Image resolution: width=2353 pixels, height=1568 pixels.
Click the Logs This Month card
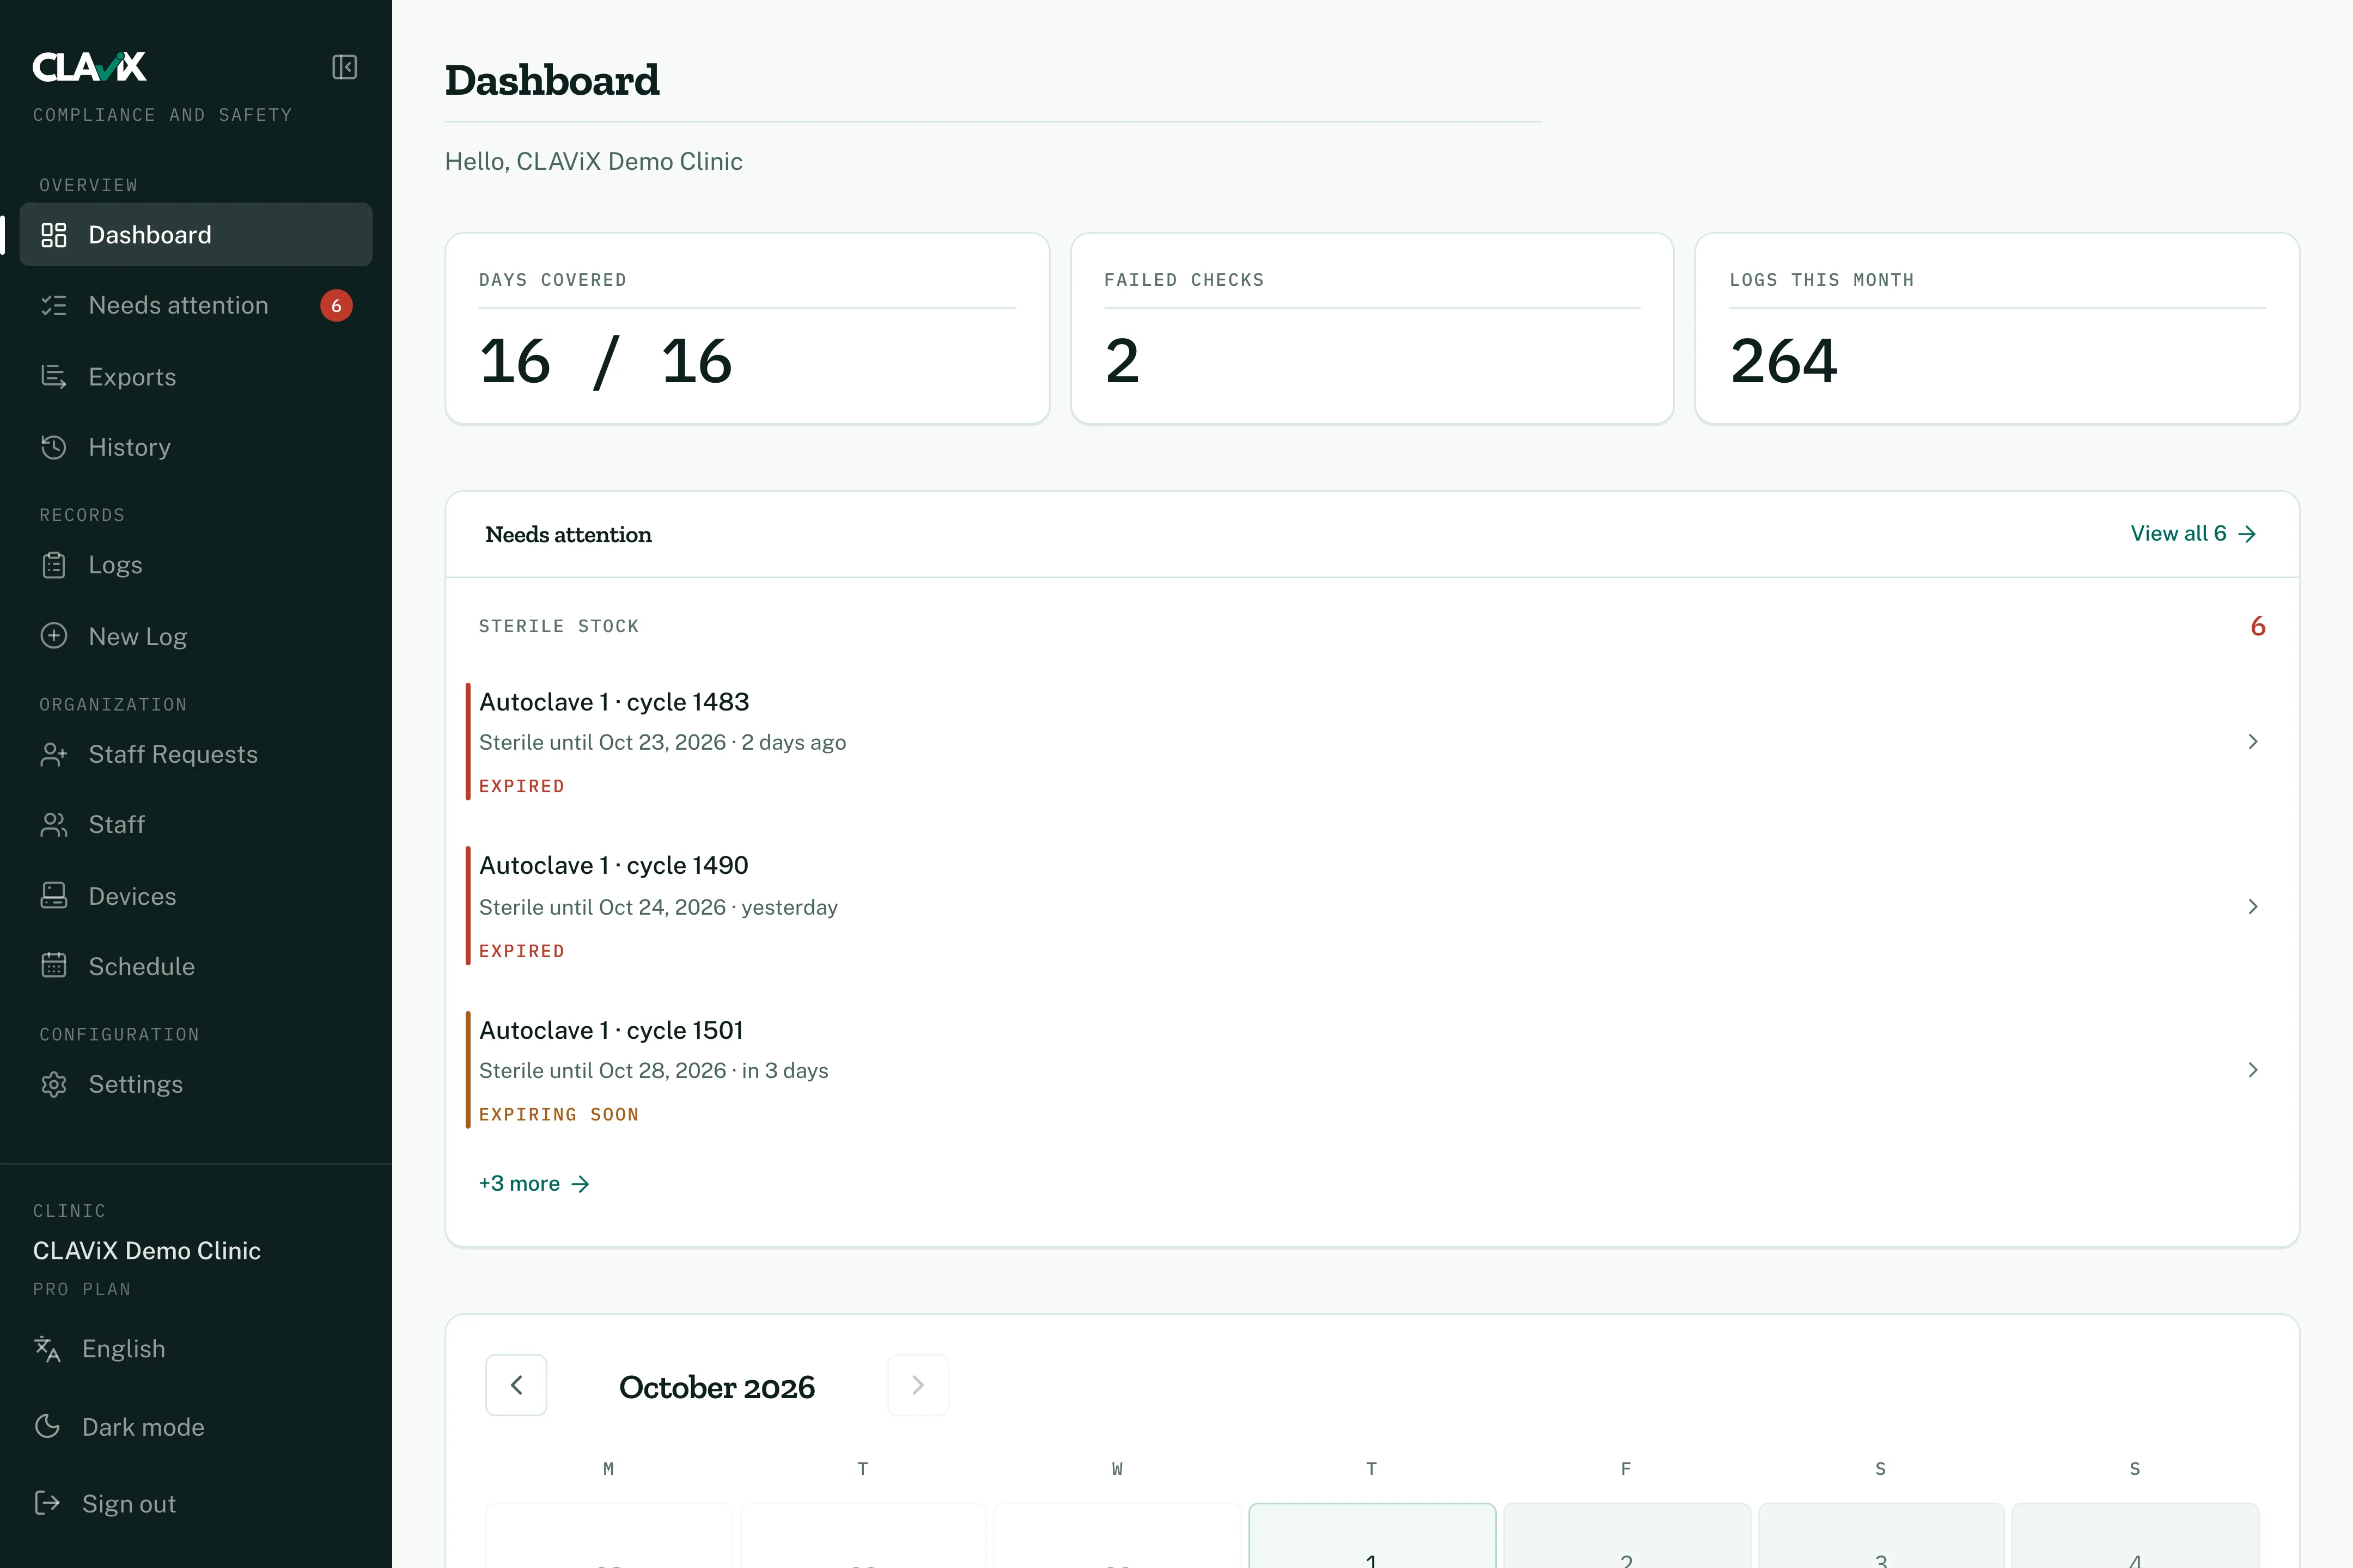(1997, 329)
